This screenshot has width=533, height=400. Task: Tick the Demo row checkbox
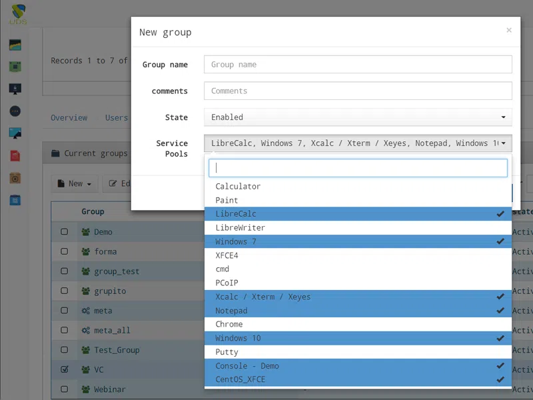click(x=64, y=231)
